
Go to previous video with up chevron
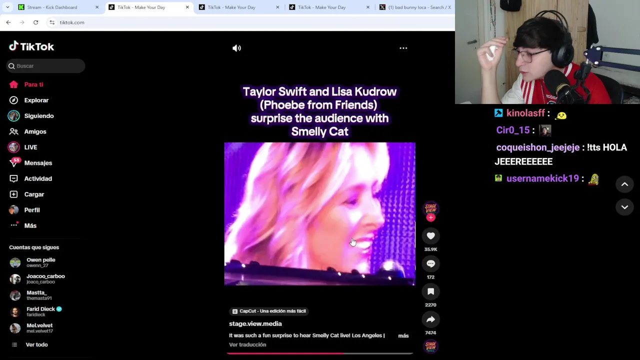624,184
